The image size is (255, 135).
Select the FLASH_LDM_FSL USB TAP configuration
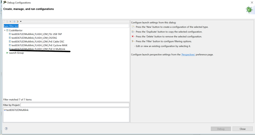coord(37,34)
